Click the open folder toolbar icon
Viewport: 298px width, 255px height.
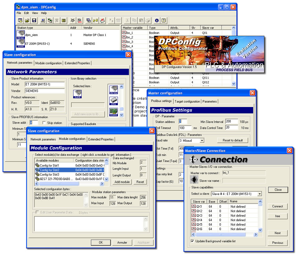27,21
